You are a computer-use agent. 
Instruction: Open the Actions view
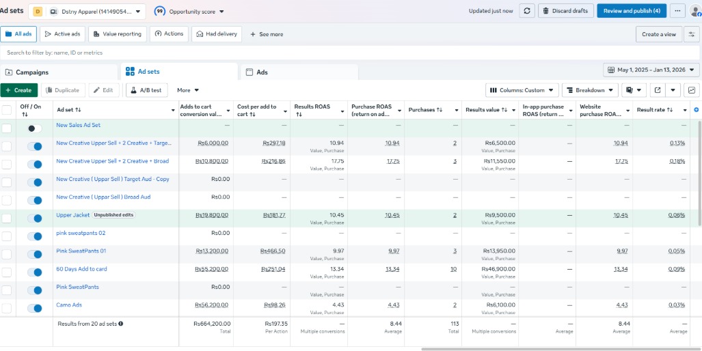click(x=170, y=34)
